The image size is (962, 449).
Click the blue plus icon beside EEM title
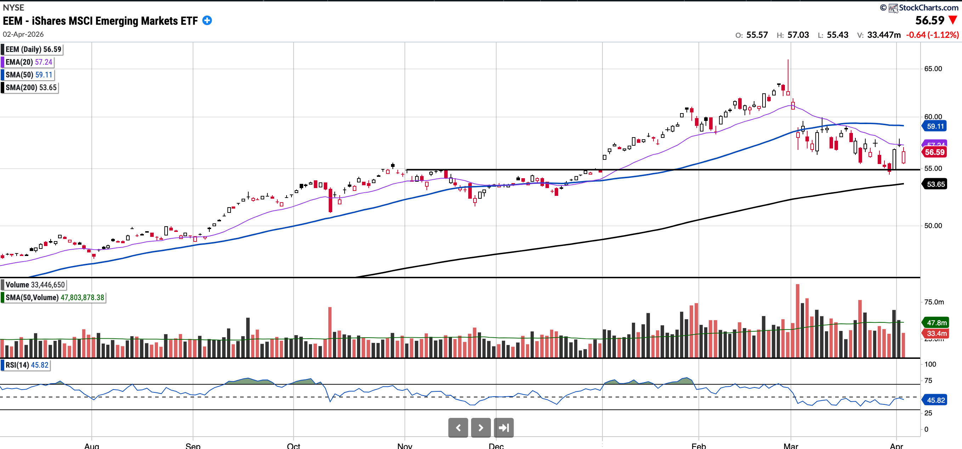tap(207, 21)
